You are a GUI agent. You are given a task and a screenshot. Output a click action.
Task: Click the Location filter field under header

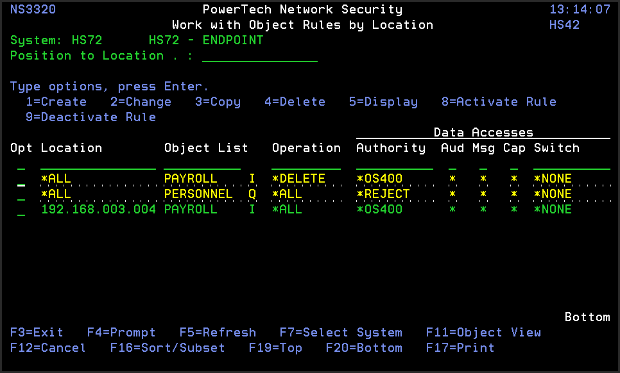coord(98,164)
